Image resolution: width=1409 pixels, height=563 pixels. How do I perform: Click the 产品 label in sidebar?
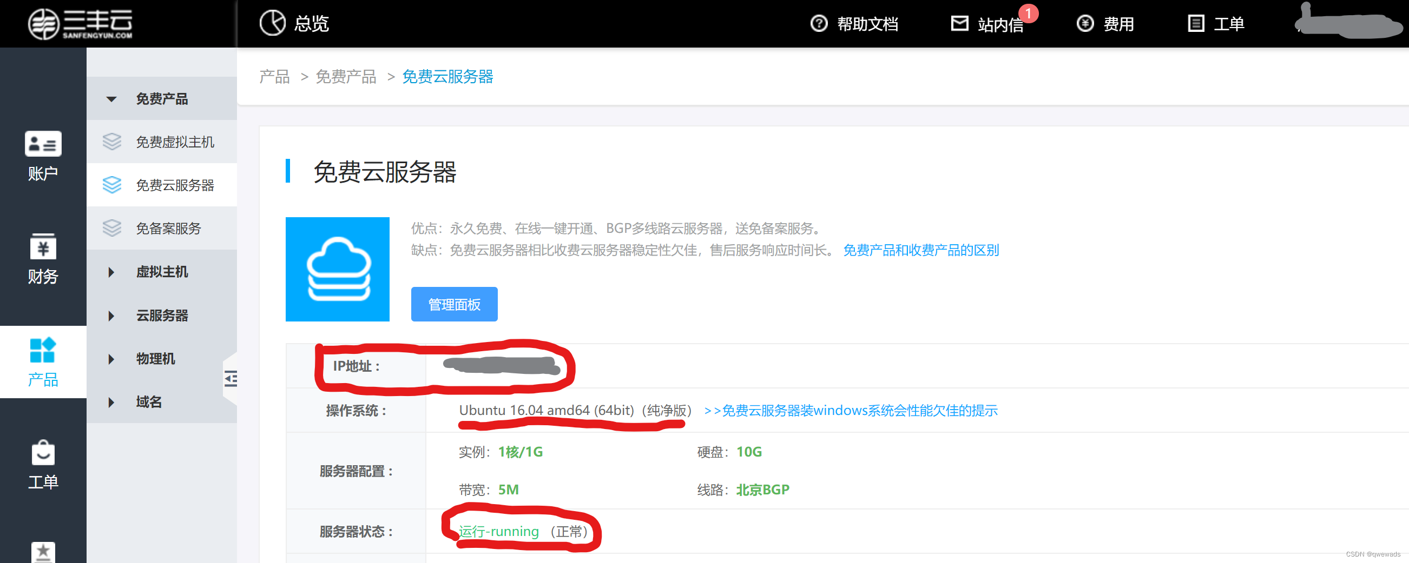click(43, 379)
